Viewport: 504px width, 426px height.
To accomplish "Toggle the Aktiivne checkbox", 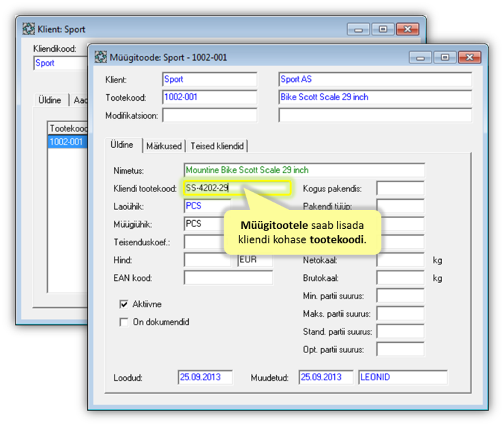I will (123, 304).
